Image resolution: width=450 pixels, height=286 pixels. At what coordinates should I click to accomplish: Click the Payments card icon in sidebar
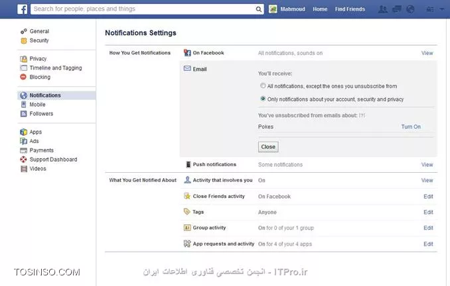click(x=23, y=150)
